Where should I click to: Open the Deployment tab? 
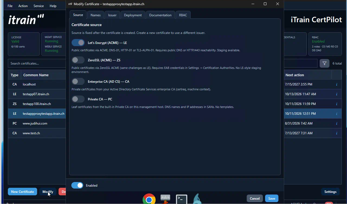[133, 15]
